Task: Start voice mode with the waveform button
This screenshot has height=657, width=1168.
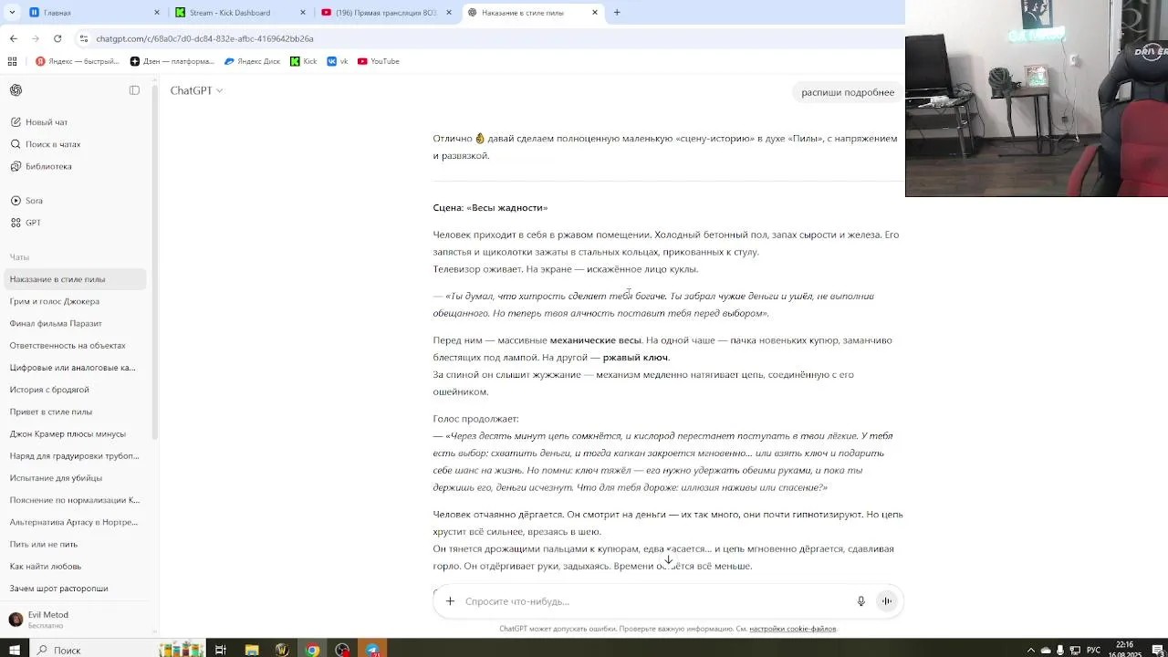Action: pos(887,601)
